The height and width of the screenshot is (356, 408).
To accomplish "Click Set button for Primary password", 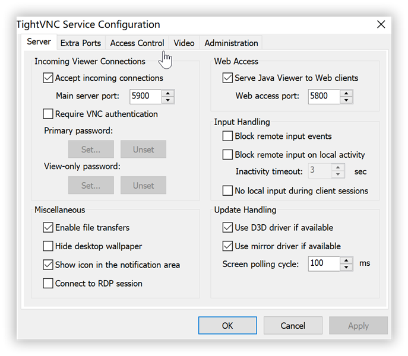I will coord(91,150).
